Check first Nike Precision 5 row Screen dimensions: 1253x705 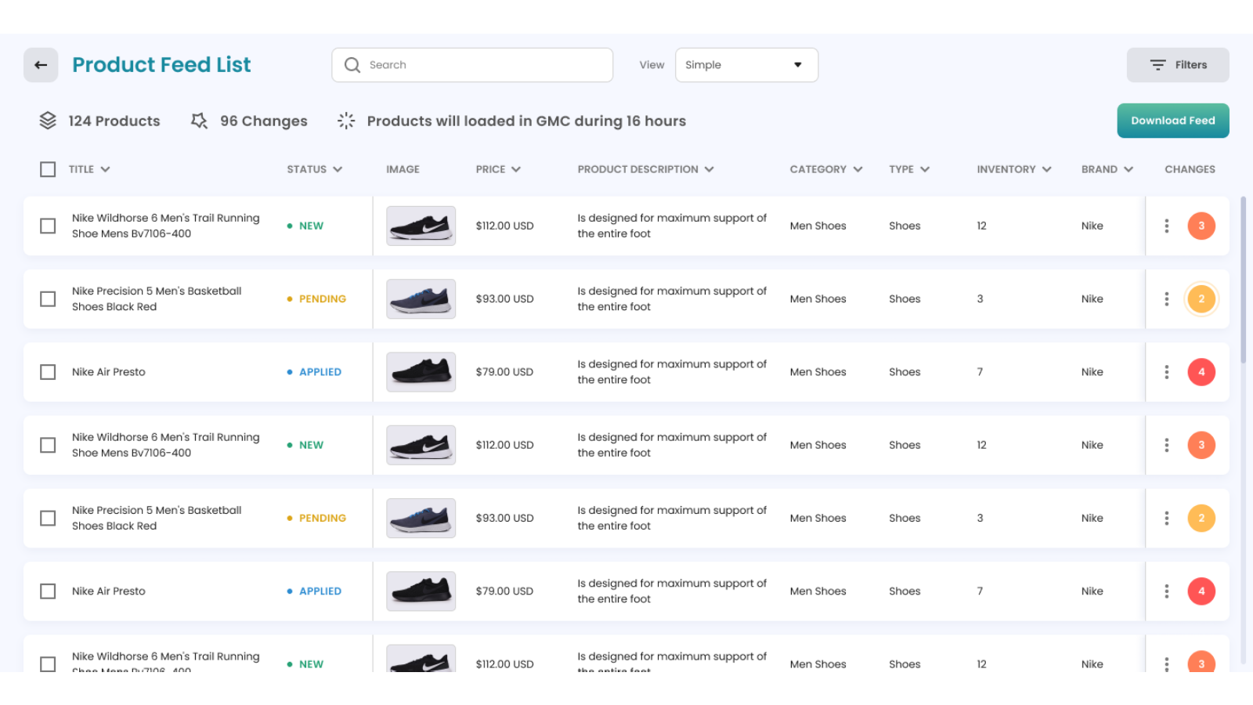coord(48,298)
